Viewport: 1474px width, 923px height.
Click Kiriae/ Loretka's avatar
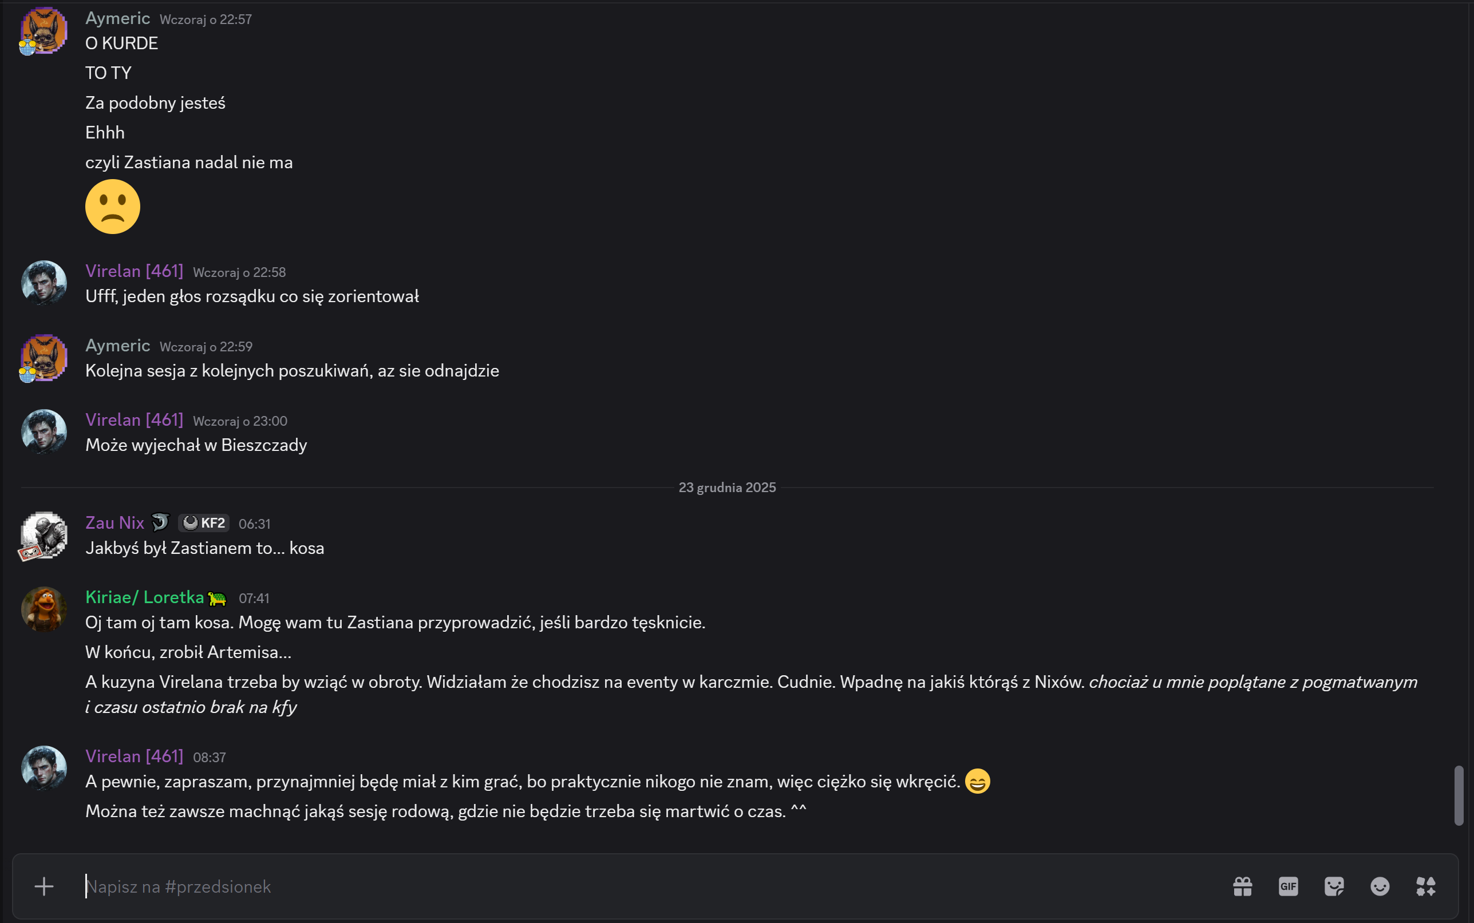(44, 609)
